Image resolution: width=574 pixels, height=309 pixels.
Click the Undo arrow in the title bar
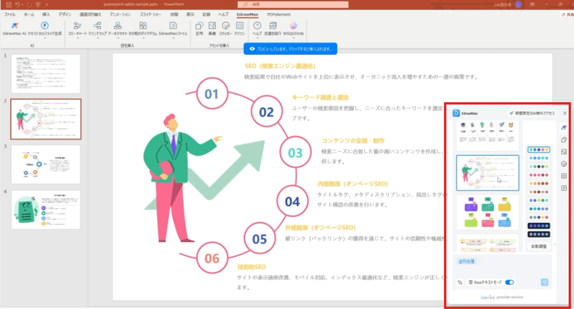[17, 5]
